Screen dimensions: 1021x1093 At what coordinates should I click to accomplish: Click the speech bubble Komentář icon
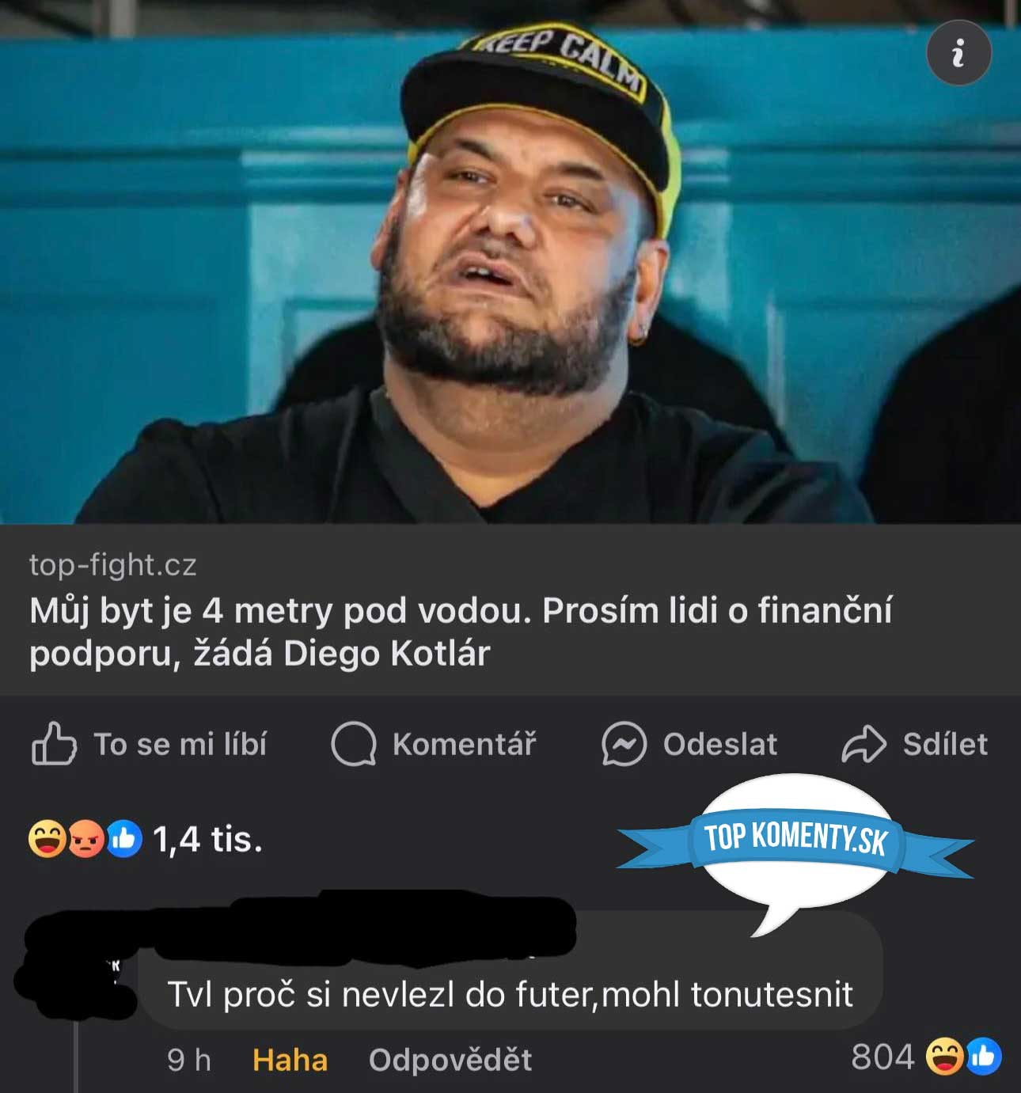point(353,744)
